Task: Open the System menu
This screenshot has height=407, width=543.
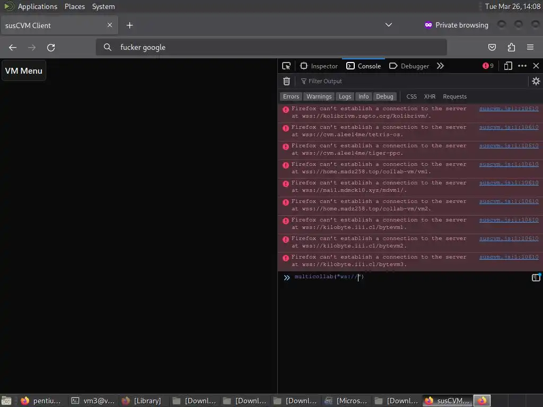Action: coord(103,6)
